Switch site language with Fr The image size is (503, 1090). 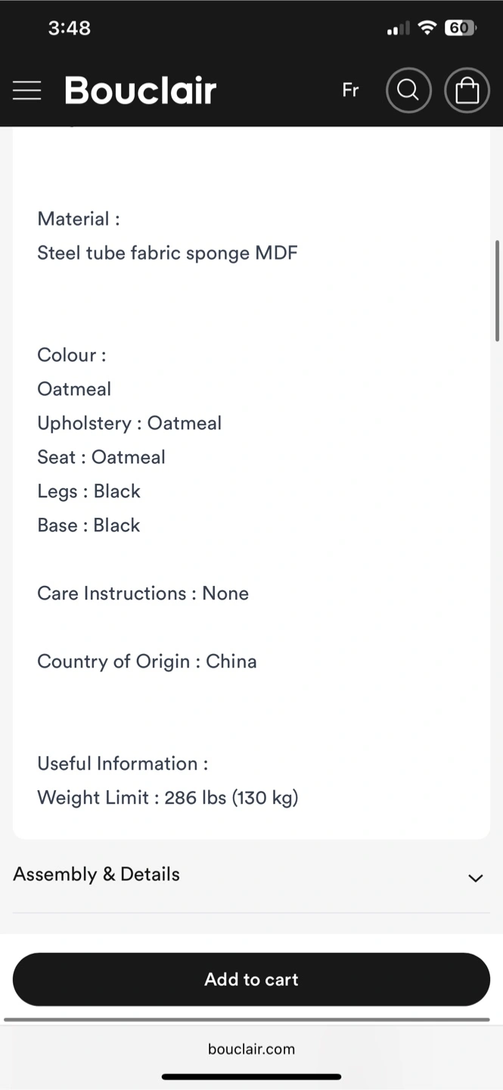(x=350, y=90)
